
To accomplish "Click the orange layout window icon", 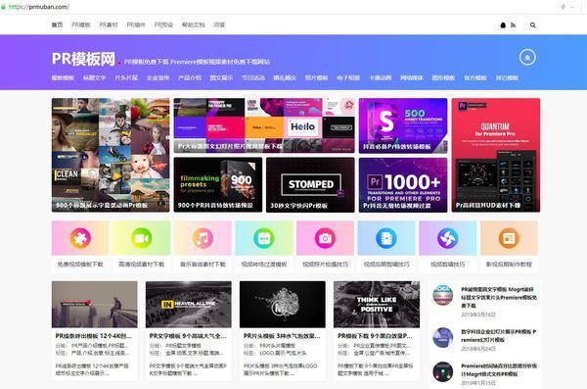I will tap(509, 238).
